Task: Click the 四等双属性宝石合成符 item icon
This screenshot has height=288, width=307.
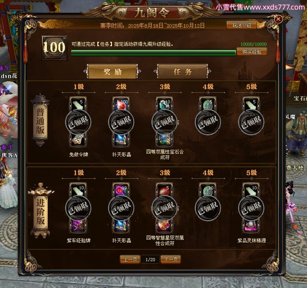Action: click(164, 140)
